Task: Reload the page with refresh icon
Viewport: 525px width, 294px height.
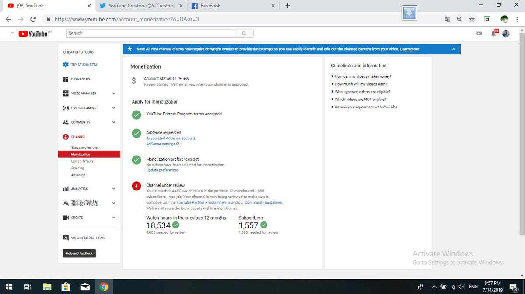Action: 33,19
